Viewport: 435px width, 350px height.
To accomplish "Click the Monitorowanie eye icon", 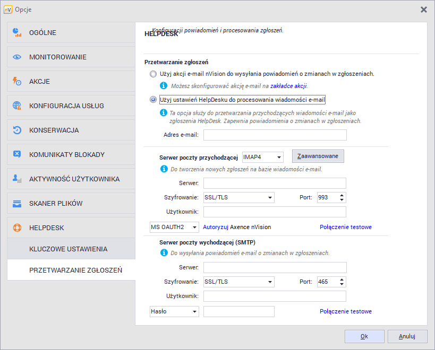I will pyautogui.click(x=17, y=57).
